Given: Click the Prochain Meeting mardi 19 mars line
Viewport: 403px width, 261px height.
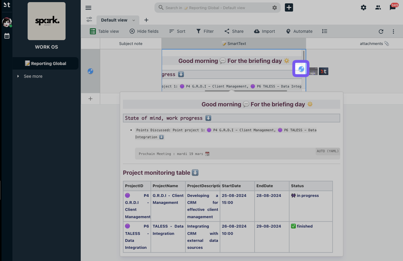Looking at the screenshot, I should coord(174,154).
